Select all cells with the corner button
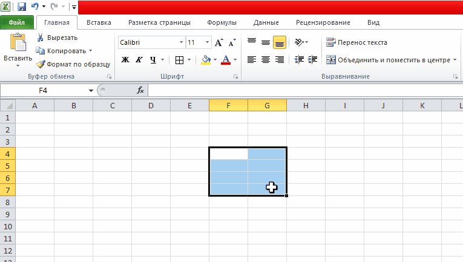463x262 pixels. [x=8, y=106]
